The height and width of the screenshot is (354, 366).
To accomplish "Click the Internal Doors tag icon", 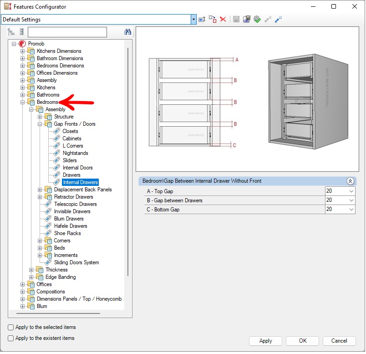I will (x=57, y=168).
